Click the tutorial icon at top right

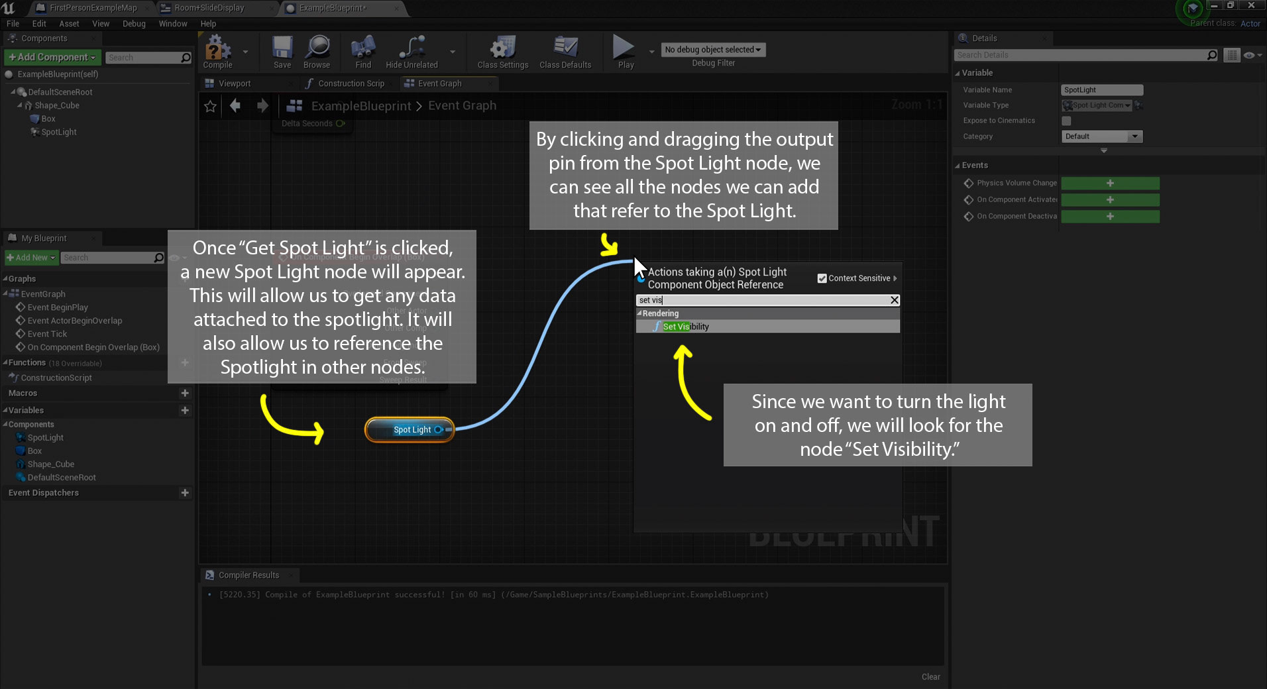(x=1192, y=9)
